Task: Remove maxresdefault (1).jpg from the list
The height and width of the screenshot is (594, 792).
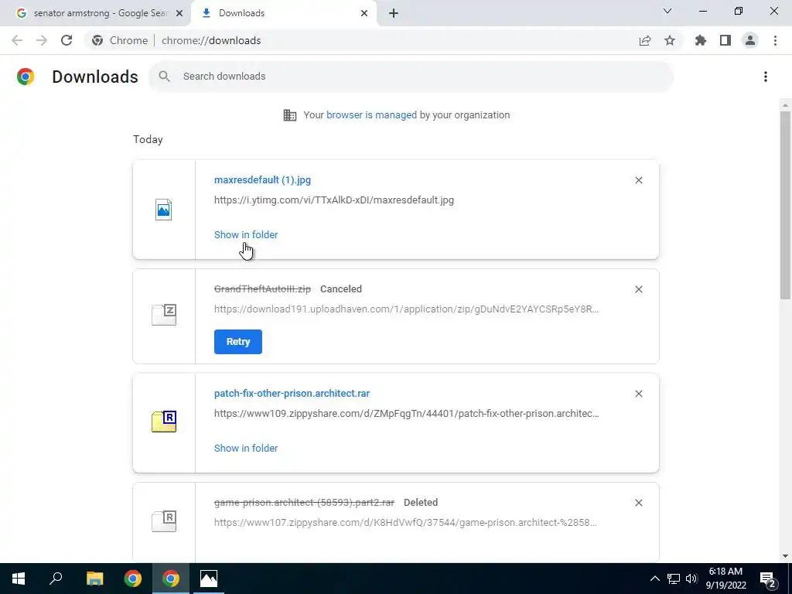Action: (x=638, y=180)
